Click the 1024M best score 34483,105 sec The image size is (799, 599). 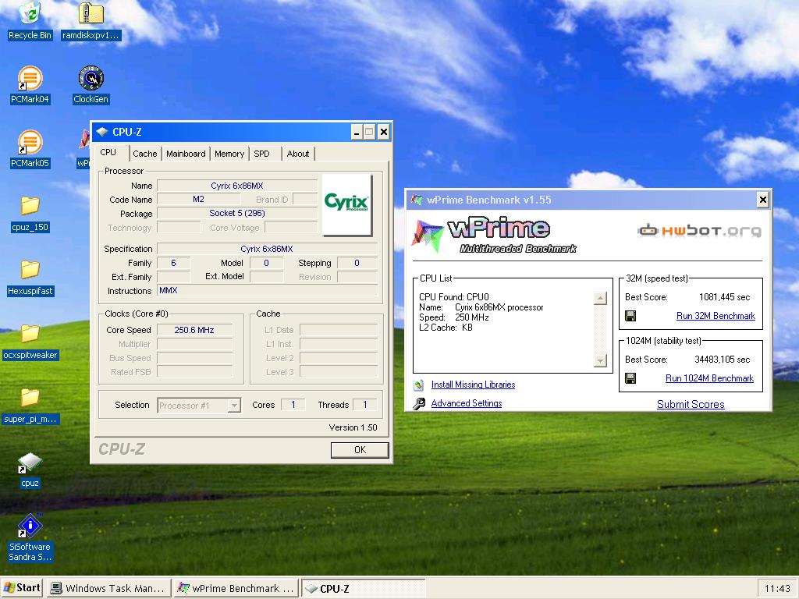click(722, 360)
